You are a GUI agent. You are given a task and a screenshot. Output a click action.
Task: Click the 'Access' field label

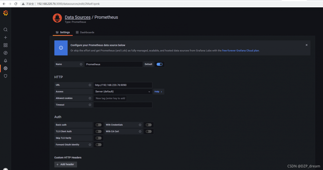[60, 92]
